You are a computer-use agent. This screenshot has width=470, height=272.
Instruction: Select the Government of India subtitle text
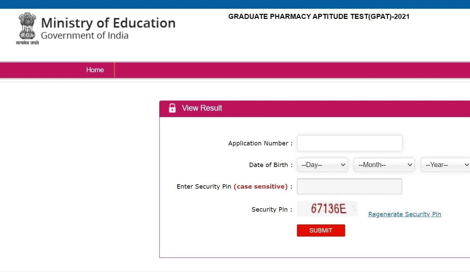(x=85, y=35)
